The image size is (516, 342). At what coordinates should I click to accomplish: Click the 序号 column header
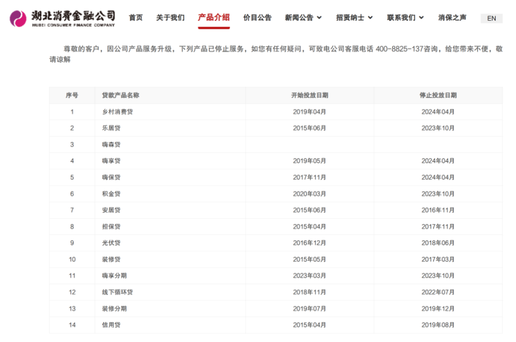[72, 96]
